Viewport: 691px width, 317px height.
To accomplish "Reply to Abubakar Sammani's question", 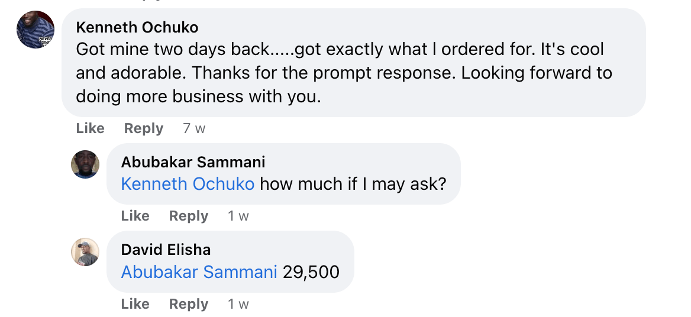I will pyautogui.click(x=189, y=216).
